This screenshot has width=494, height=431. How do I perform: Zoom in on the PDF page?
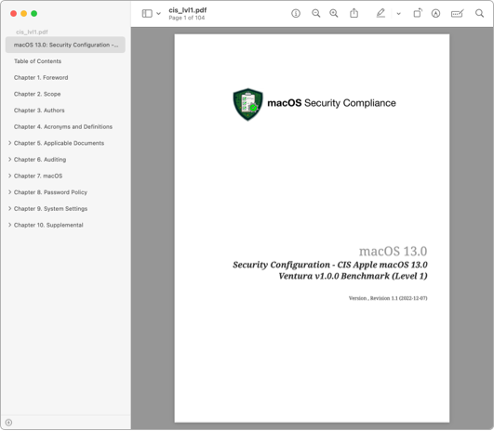[x=334, y=14]
